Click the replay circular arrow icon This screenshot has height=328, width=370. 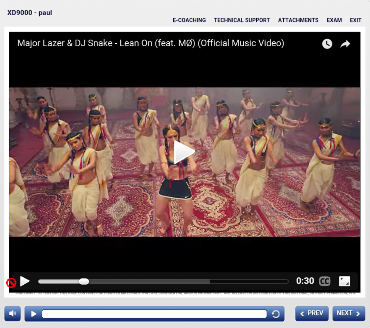click(276, 314)
